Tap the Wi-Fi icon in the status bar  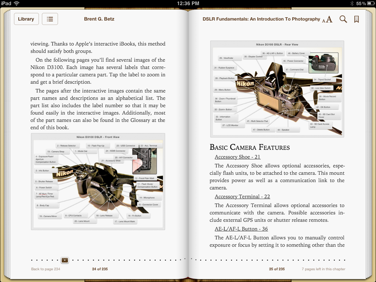click(17, 3)
